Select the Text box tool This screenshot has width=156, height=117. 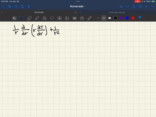point(82,18)
